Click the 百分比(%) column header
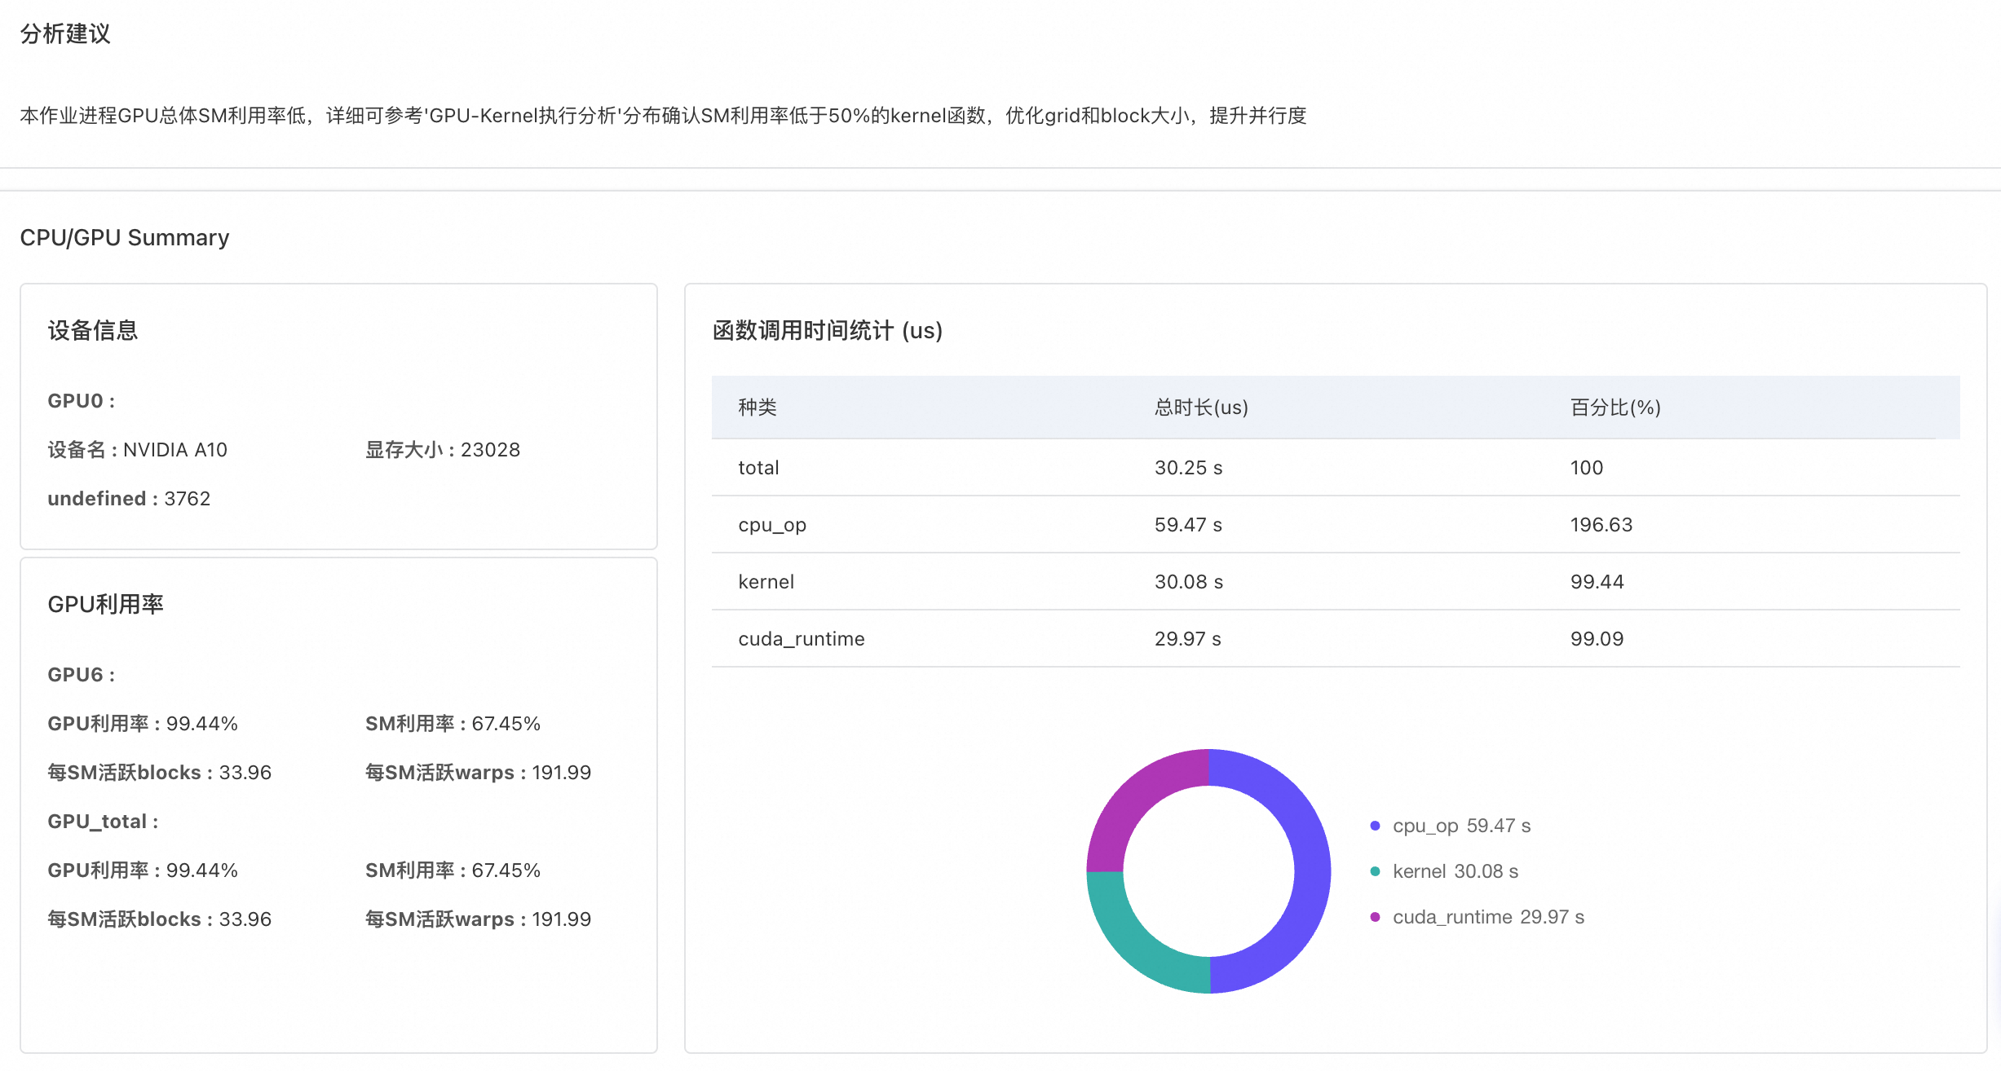This screenshot has height=1071, width=2001. tap(1614, 408)
